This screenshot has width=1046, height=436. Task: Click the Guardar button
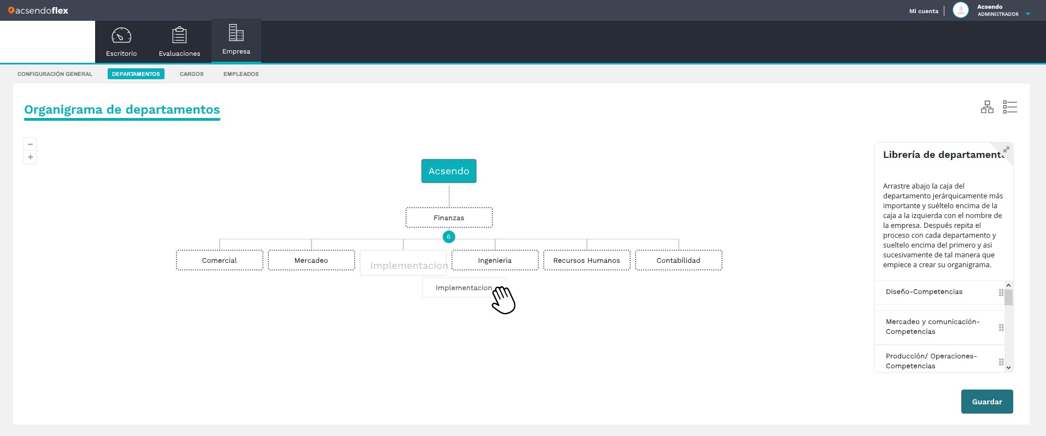click(x=987, y=402)
